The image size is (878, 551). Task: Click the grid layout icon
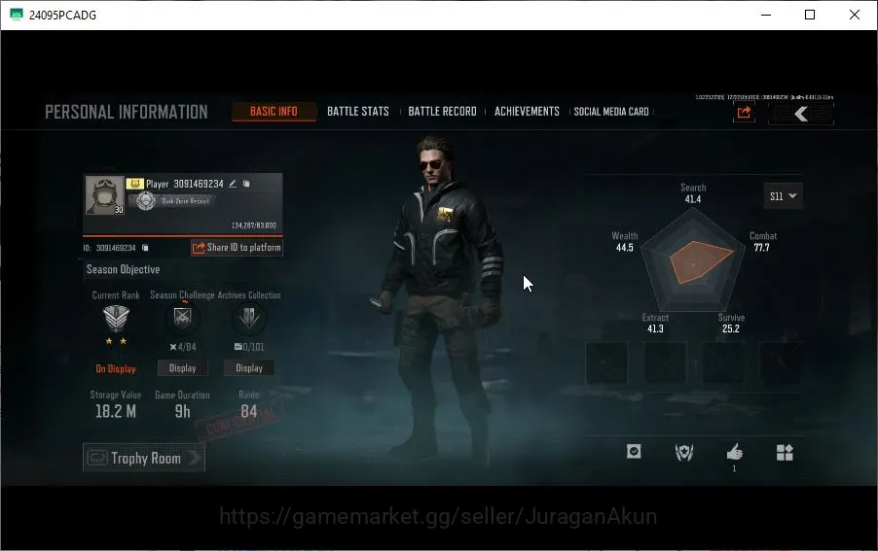click(x=785, y=452)
